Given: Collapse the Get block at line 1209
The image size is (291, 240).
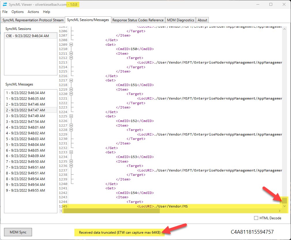Looking at the screenshot, I should pyautogui.click(x=71, y=44).
